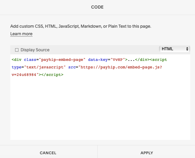Click the data-key "VvHP" value
This screenshot has height=158, width=195.
(x=118, y=60)
